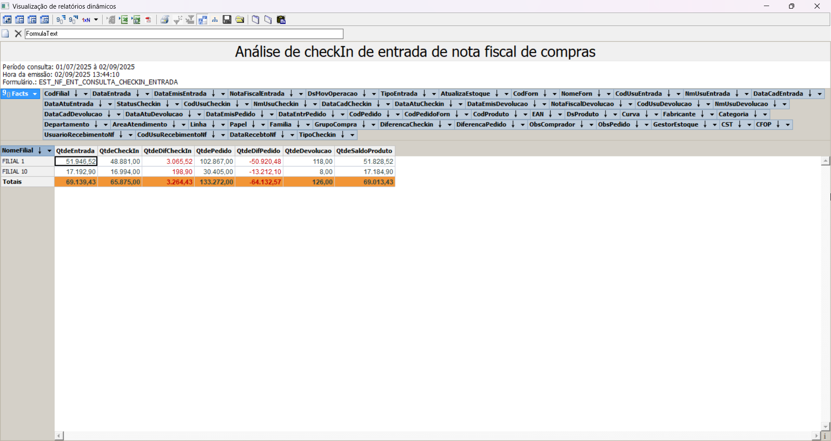Click the save diskette icon
Screen dimensions: 831x441
[x=227, y=19]
